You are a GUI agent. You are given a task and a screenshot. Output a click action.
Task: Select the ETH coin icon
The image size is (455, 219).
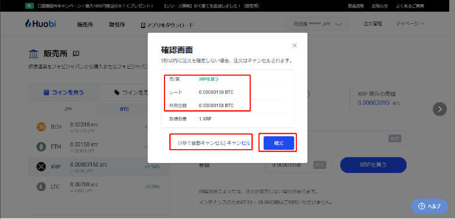coord(41,147)
